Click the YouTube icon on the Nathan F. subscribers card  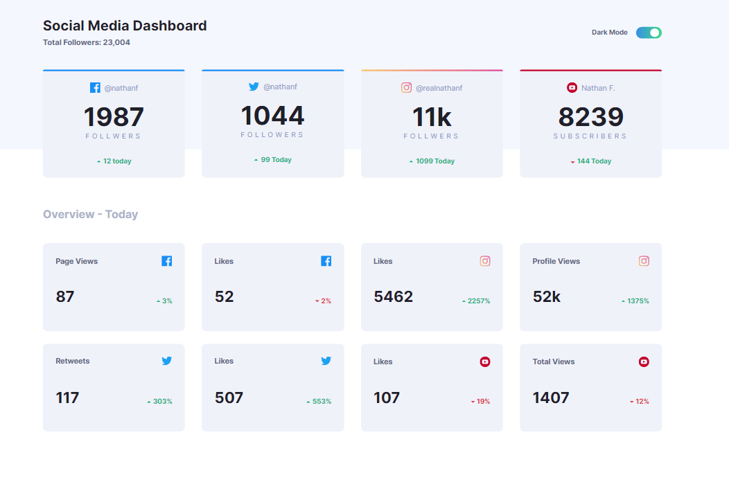pyautogui.click(x=572, y=87)
